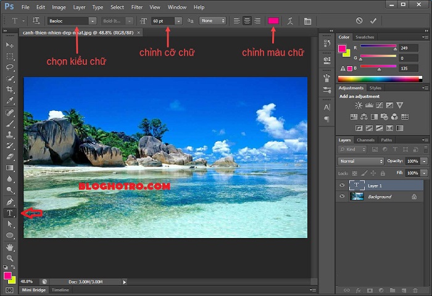
Task: Toggle the Character and Paragraph panels
Action: (307, 21)
